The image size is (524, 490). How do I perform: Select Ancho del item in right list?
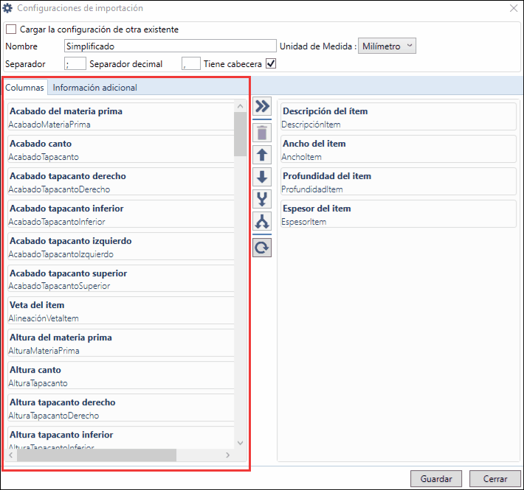399,150
